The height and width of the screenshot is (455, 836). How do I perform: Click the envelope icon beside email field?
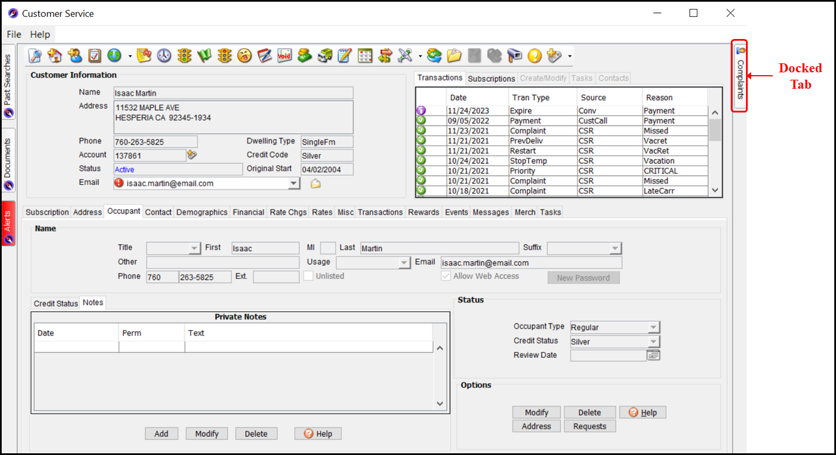pyautogui.click(x=316, y=184)
